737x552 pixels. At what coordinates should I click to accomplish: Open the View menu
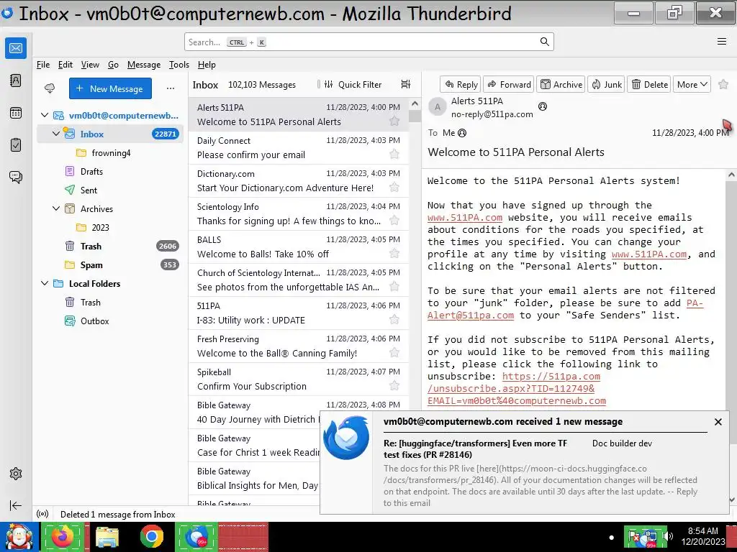[90, 65]
